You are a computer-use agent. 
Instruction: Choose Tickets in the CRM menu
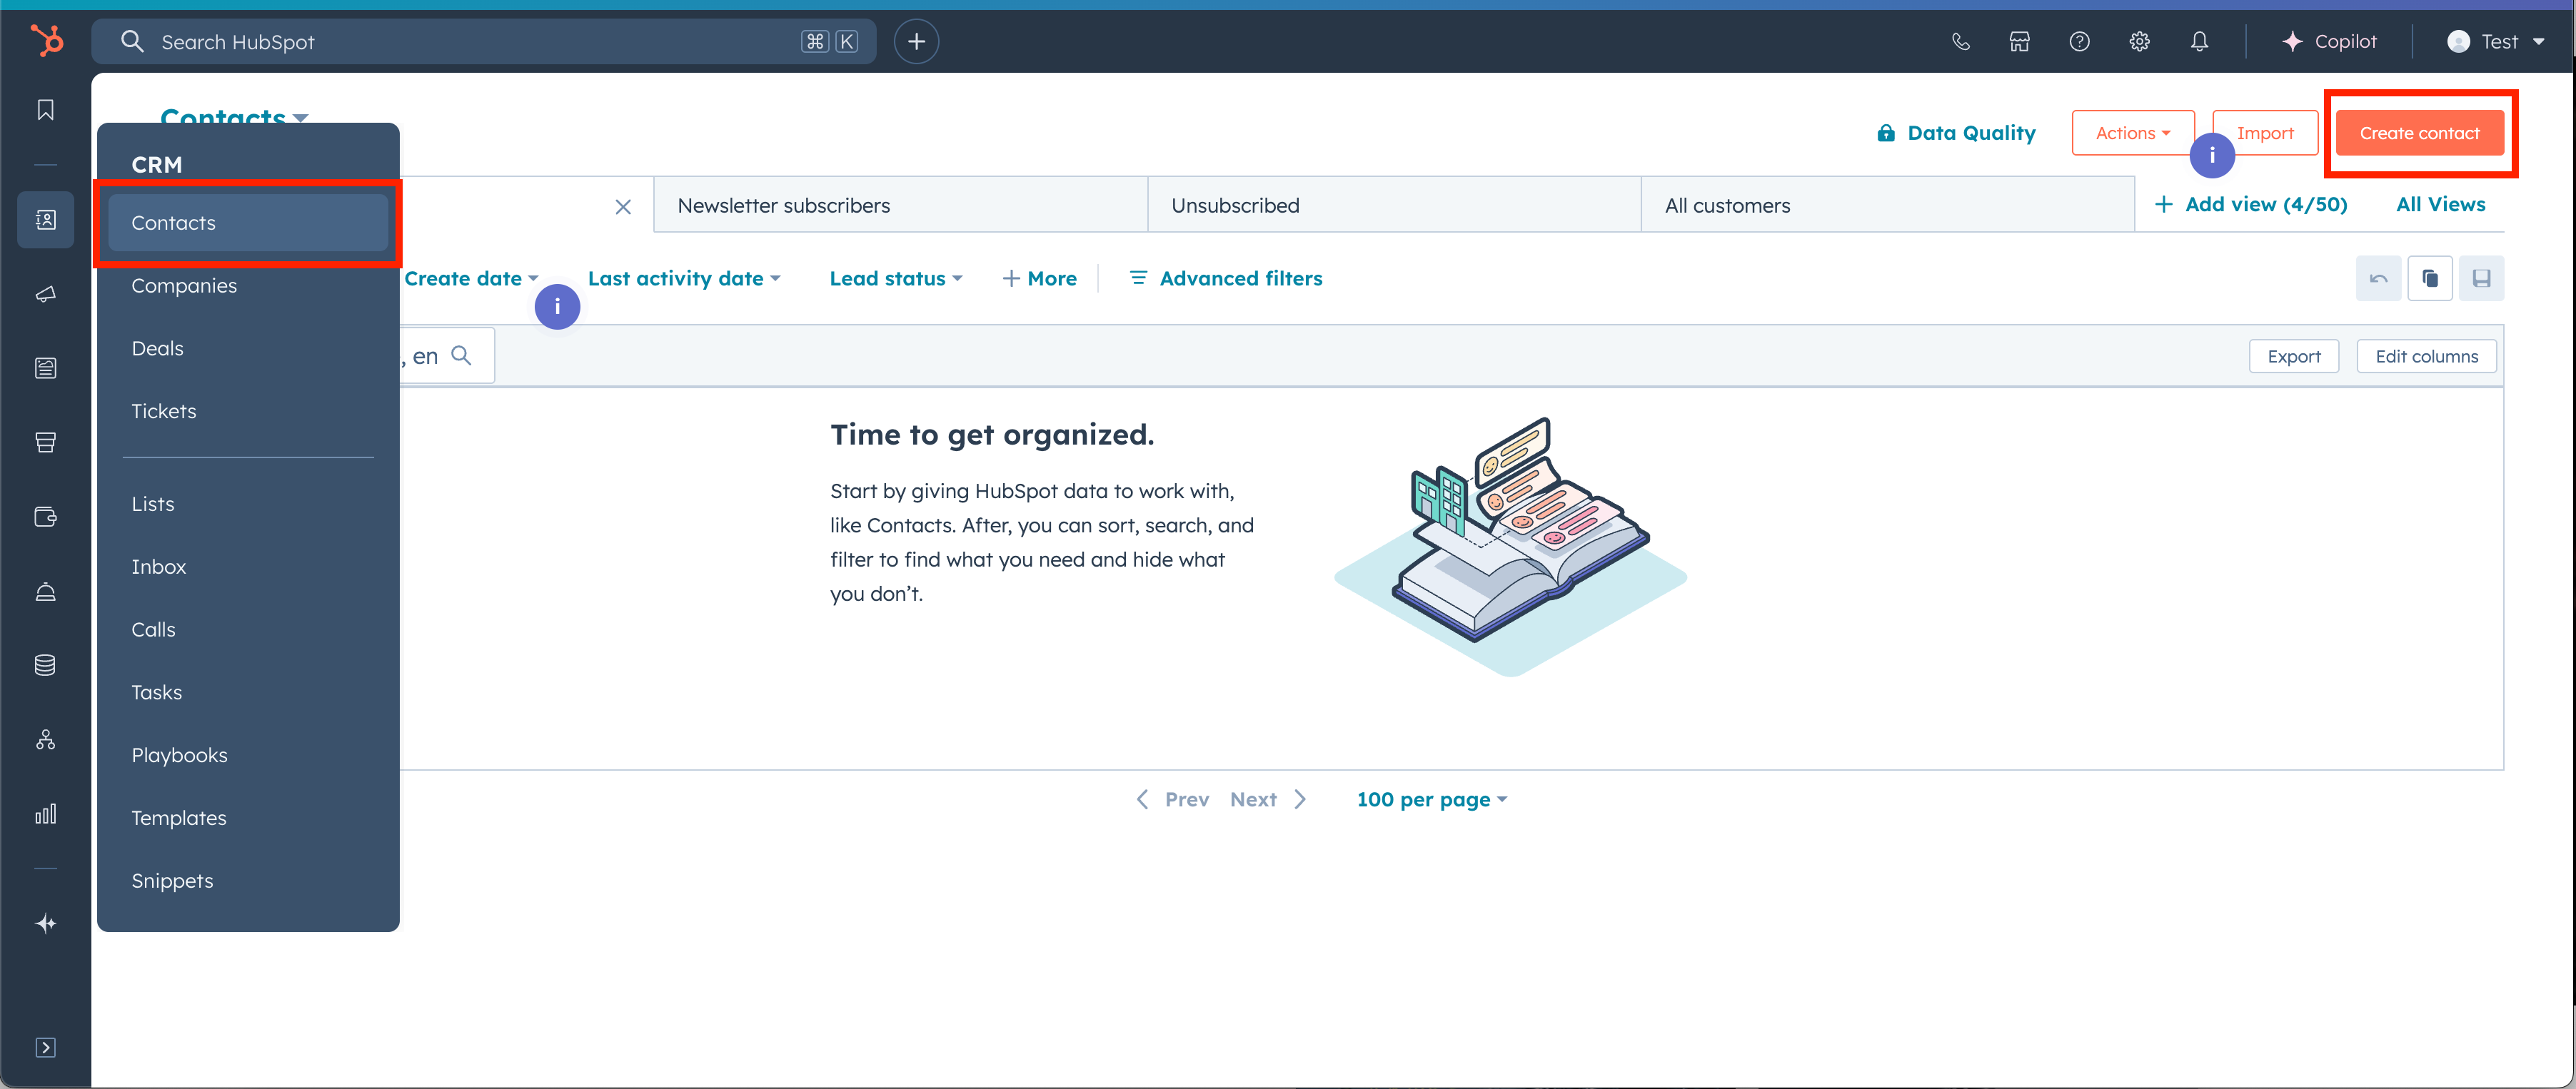(248, 412)
